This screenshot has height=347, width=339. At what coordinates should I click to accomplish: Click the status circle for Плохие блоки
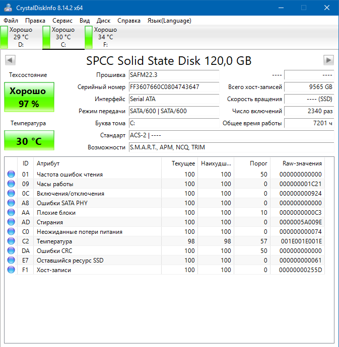(x=11, y=213)
